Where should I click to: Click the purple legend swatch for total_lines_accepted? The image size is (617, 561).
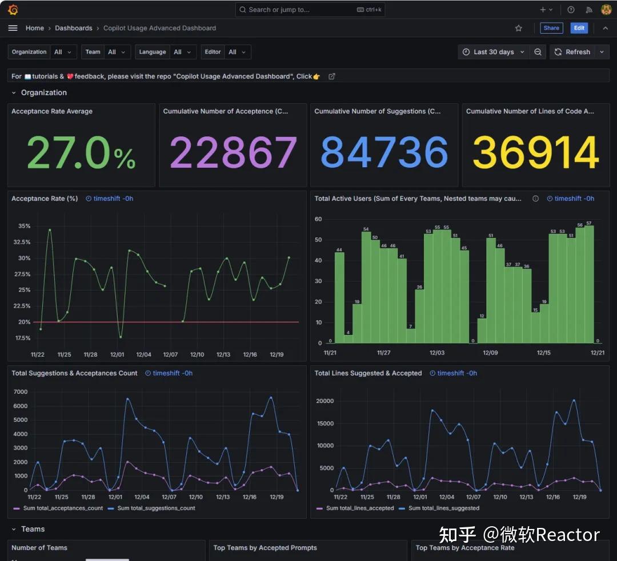[319, 508]
